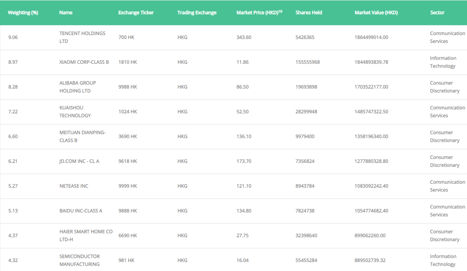Click market price 173.70
The image size is (467, 271).
(244, 161)
